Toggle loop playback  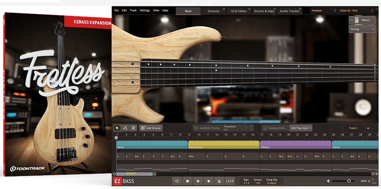[x=177, y=181]
